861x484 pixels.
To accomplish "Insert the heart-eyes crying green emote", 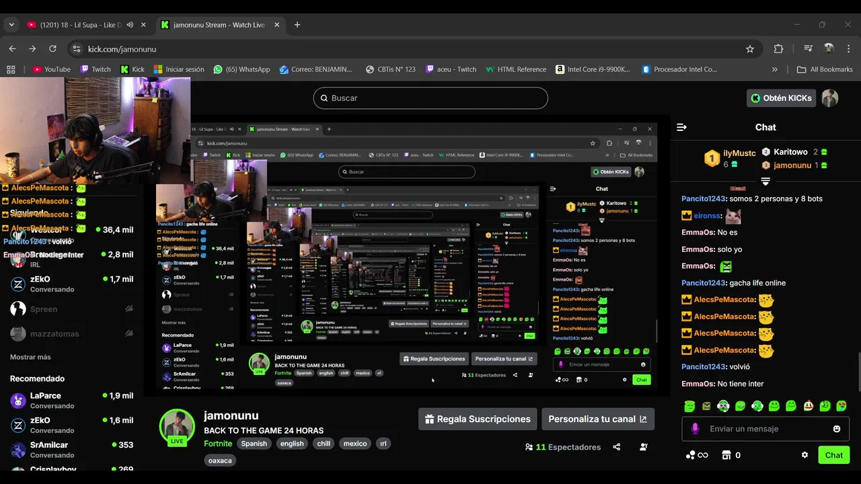I will pyautogui.click(x=842, y=406).
